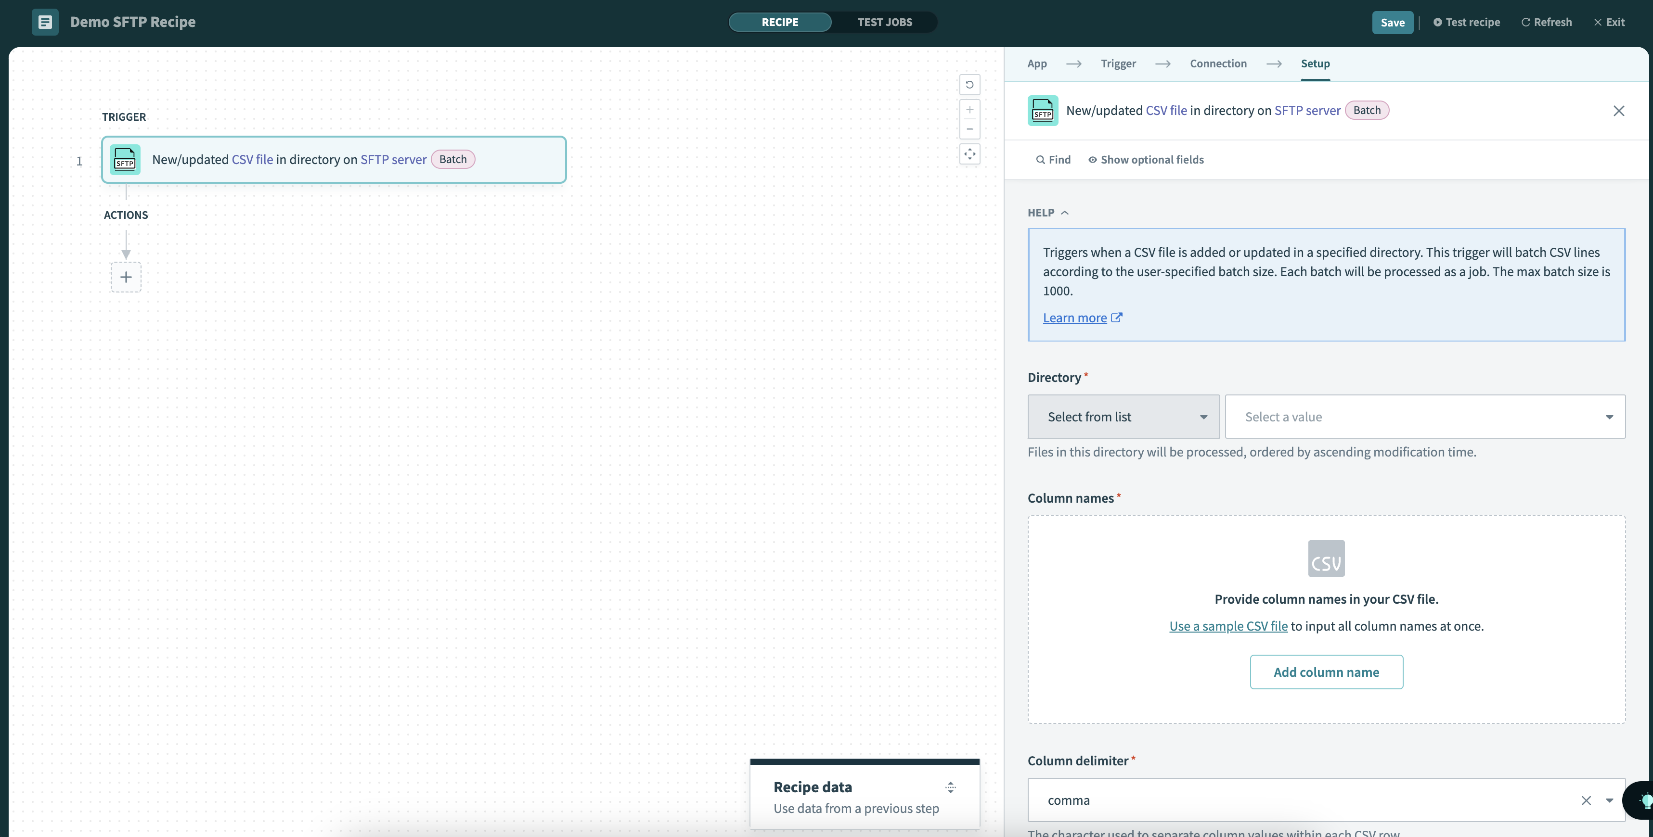Viewport: 1653px width, 837px height.
Task: Click the SFTP icon in the trigger step
Action: [x=125, y=160]
